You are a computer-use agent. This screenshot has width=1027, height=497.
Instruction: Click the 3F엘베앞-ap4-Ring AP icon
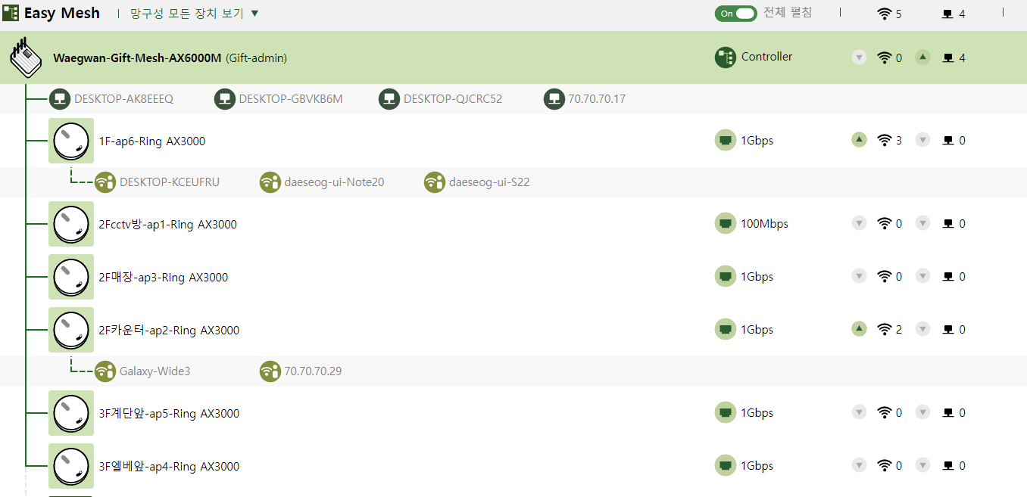[71, 466]
